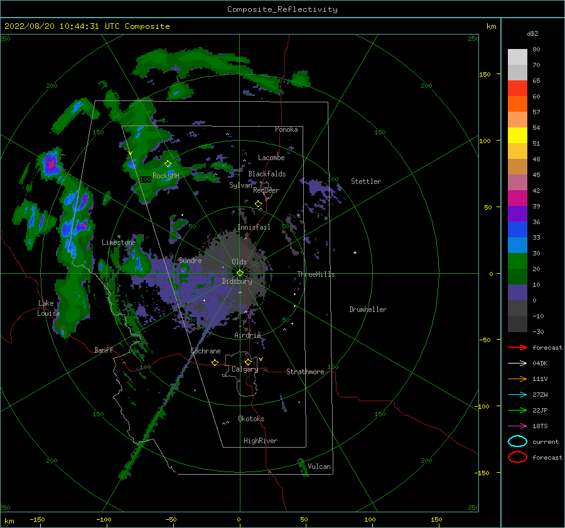
Task: Click the Drumheller city label
Action: tap(368, 310)
